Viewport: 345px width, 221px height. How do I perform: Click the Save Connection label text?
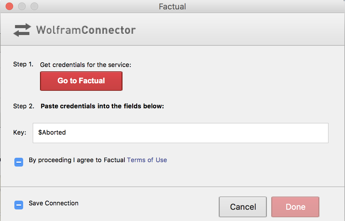[53, 203]
